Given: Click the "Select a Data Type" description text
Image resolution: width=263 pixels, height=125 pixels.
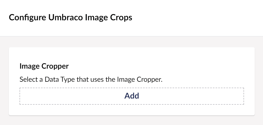Looking at the screenshot, I should pyautogui.click(x=91, y=80).
